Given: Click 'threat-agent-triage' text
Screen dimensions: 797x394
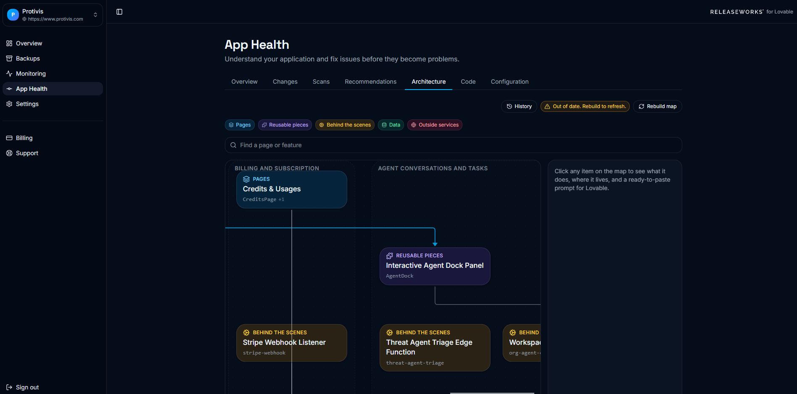Looking at the screenshot, I should click(415, 363).
